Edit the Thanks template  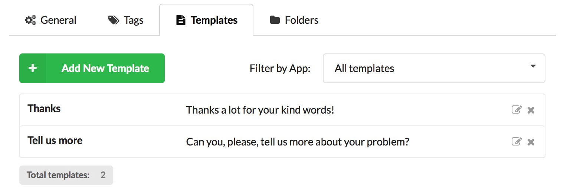[x=517, y=109]
